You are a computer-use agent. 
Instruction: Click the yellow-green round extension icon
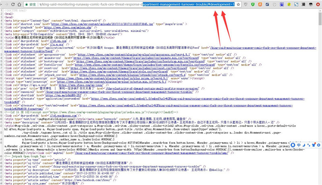click(289, 4)
